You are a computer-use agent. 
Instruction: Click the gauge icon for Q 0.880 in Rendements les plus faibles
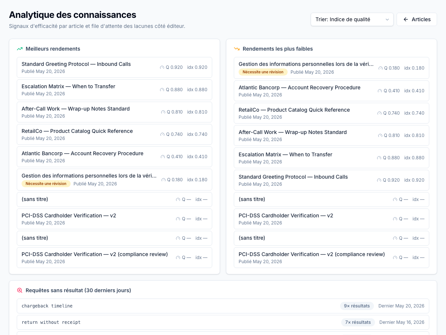coord(379,158)
